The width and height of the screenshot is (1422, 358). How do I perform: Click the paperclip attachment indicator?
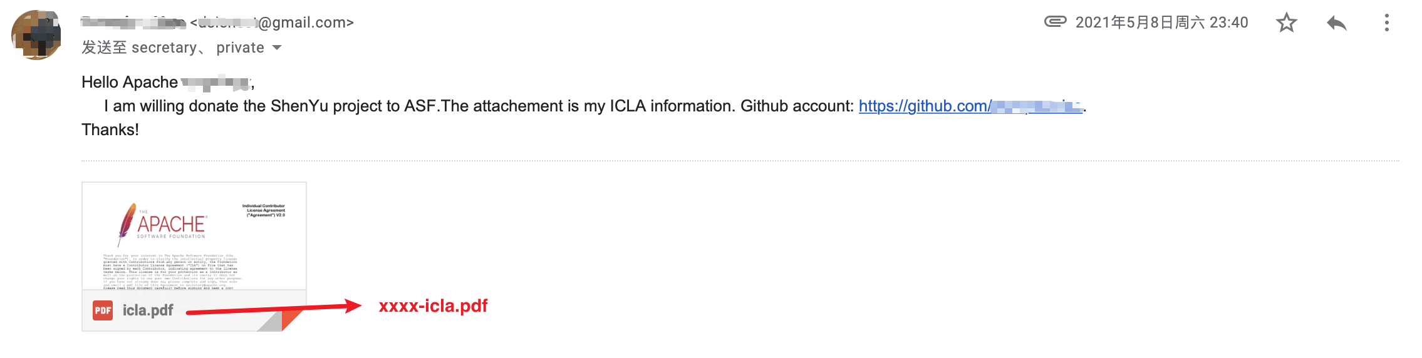pos(1055,22)
